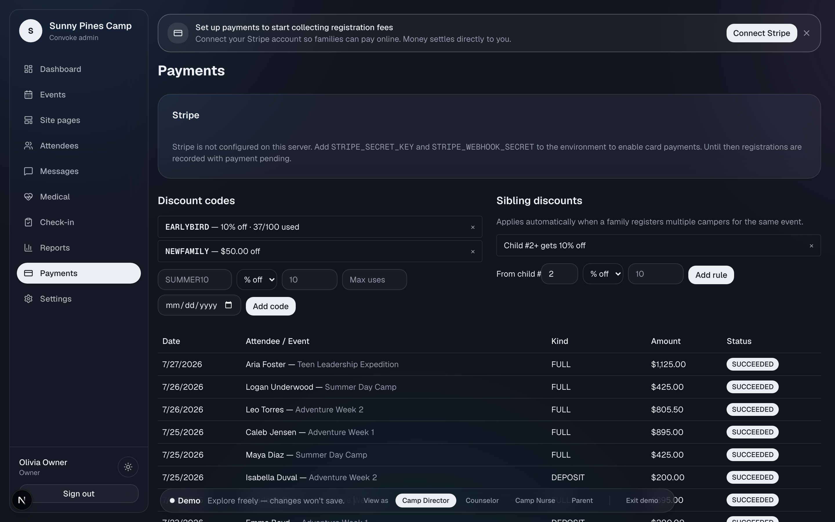
Task: Click the Date column header
Action: click(171, 341)
